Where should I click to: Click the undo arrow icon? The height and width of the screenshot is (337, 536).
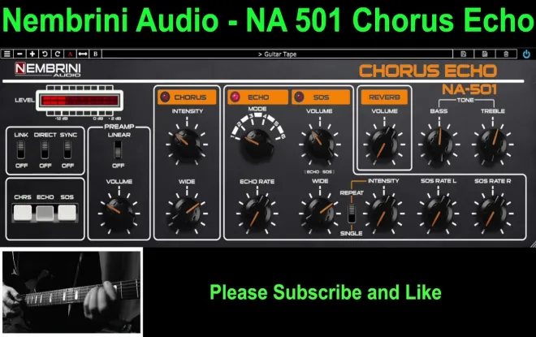(45, 54)
